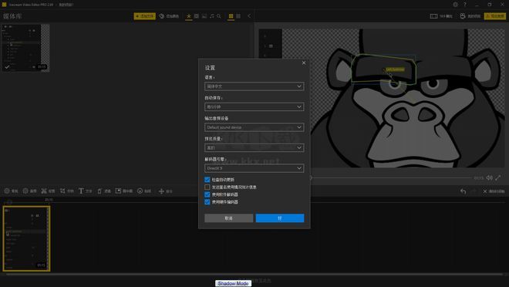This screenshot has height=287, width=509.
Task: Click the add color palette button
Action: 169,16
